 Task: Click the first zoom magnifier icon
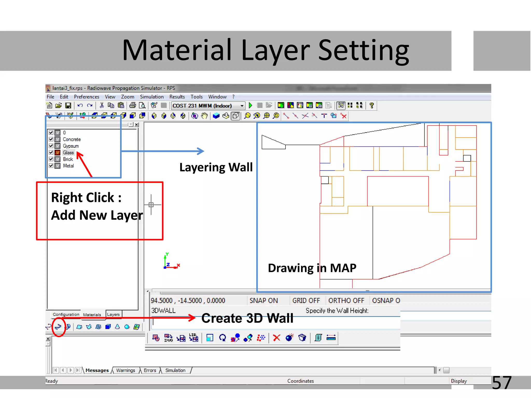point(248,116)
